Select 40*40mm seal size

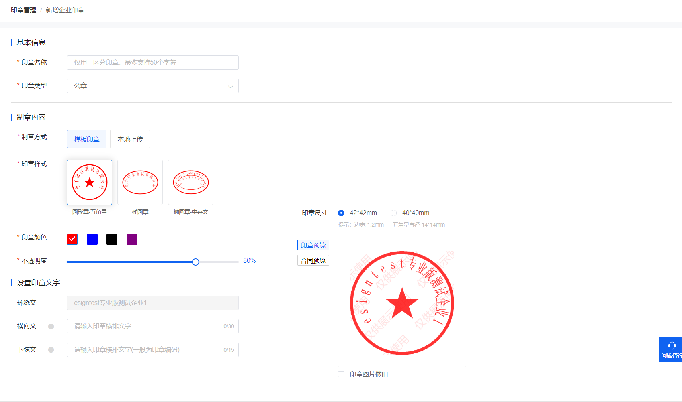point(394,213)
